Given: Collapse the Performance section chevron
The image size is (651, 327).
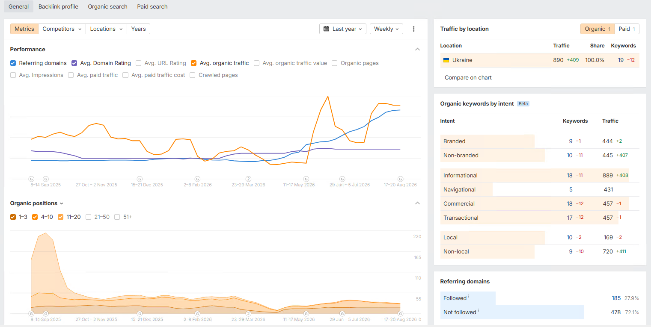Looking at the screenshot, I should click(x=417, y=49).
